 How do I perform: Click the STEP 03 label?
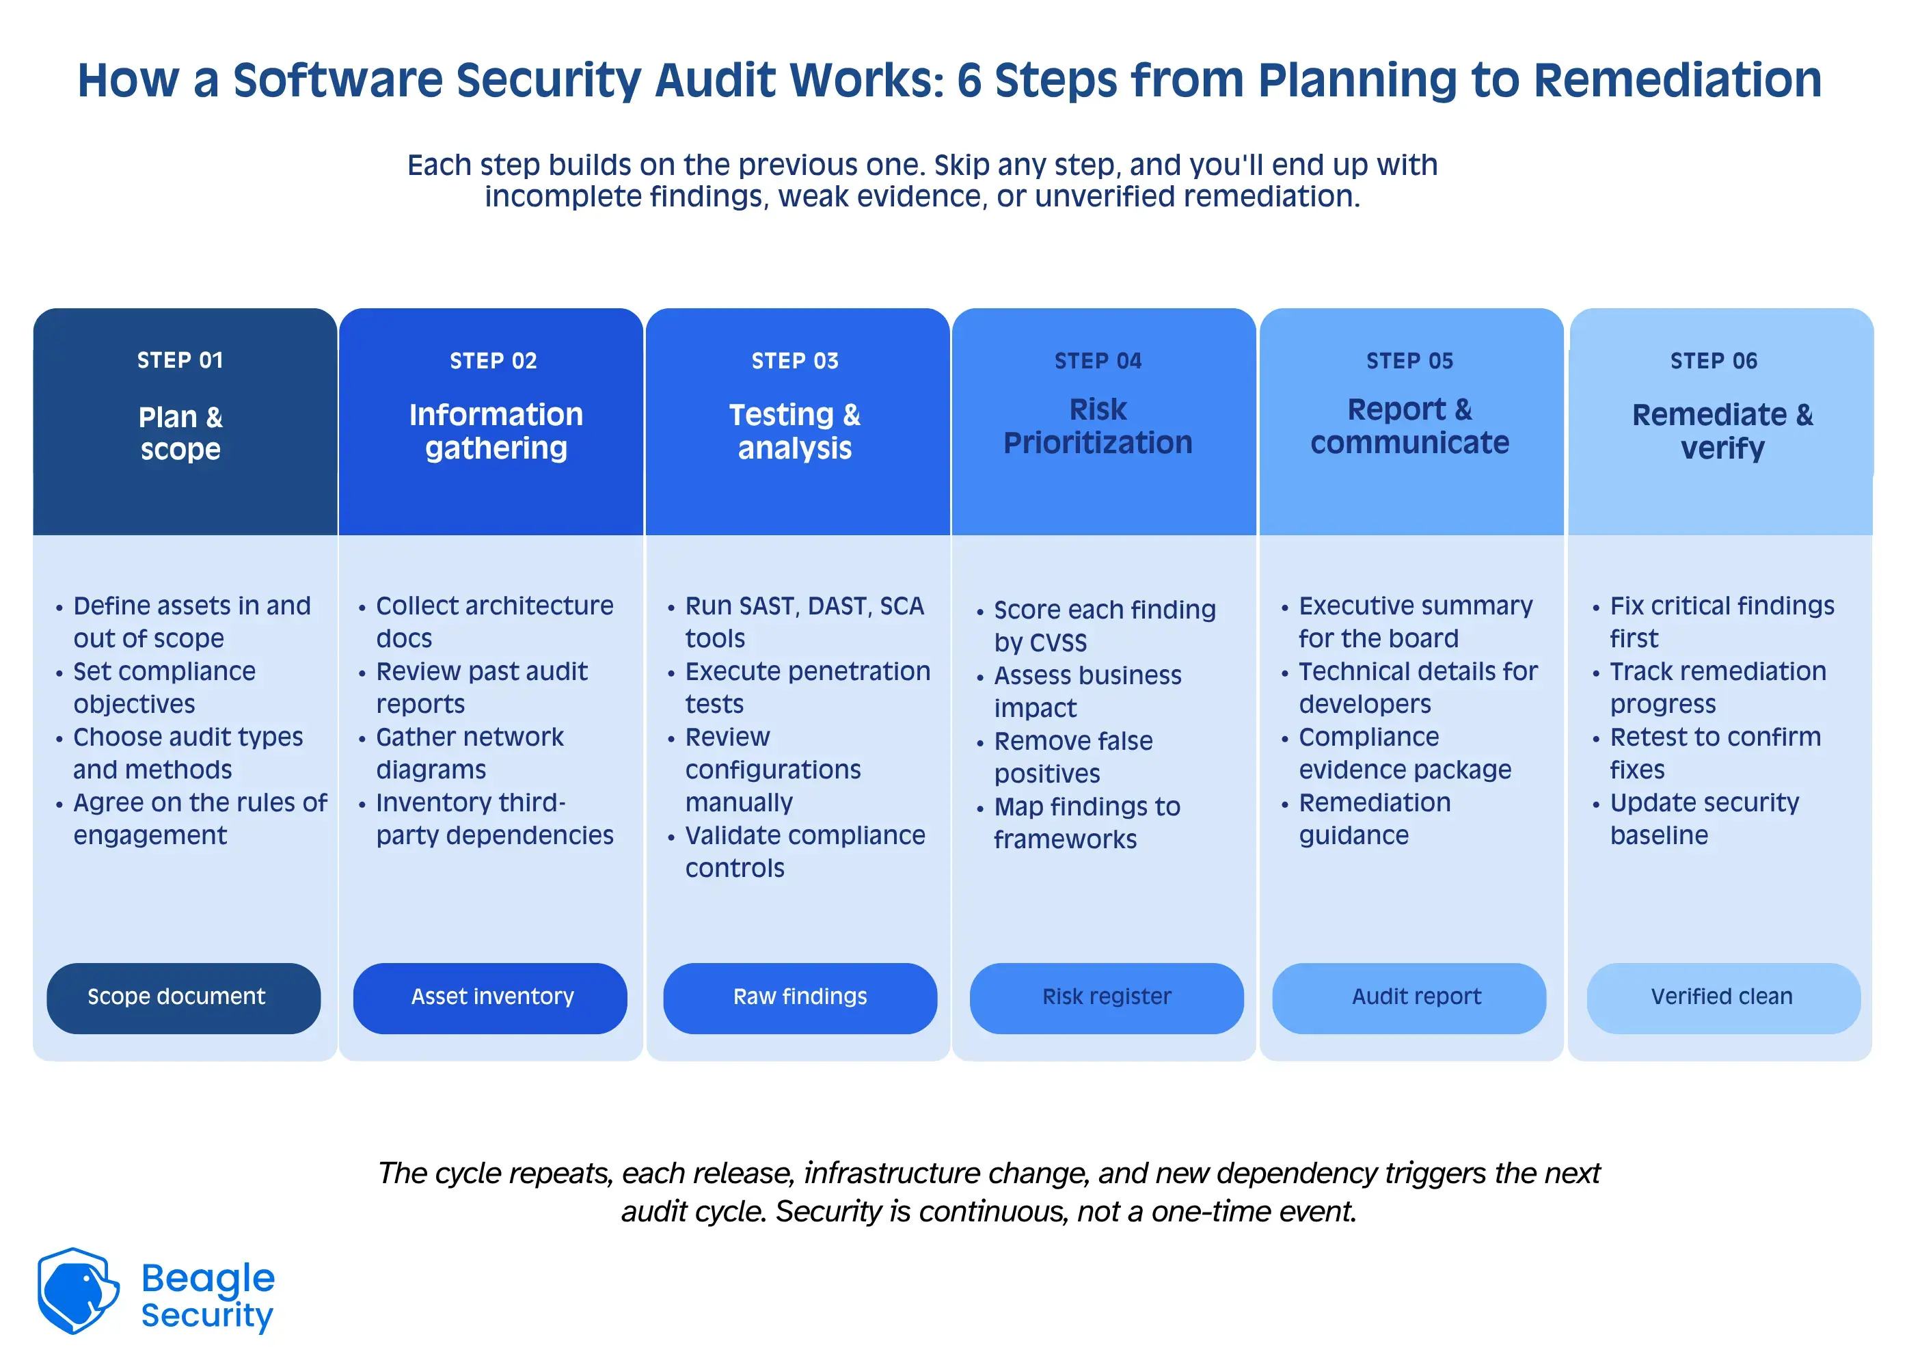(794, 361)
